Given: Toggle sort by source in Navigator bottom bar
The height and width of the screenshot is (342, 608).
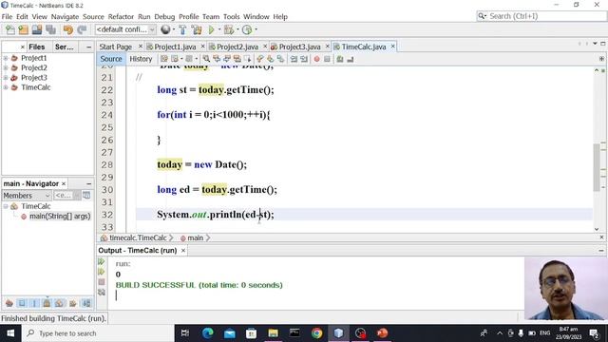Looking at the screenshot, I should click(86, 303).
